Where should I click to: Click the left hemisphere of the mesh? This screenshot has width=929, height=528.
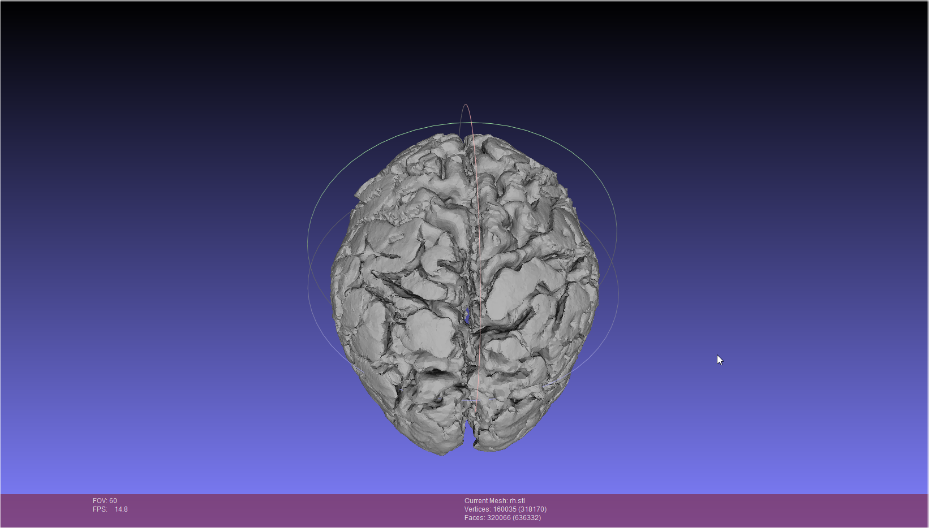click(407, 283)
